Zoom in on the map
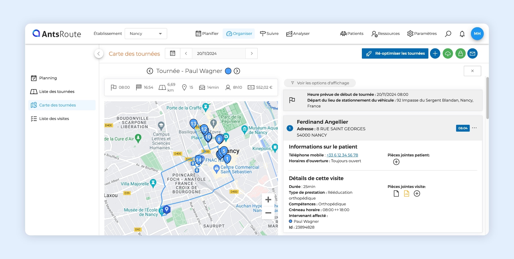The width and height of the screenshot is (514, 259). [268, 200]
